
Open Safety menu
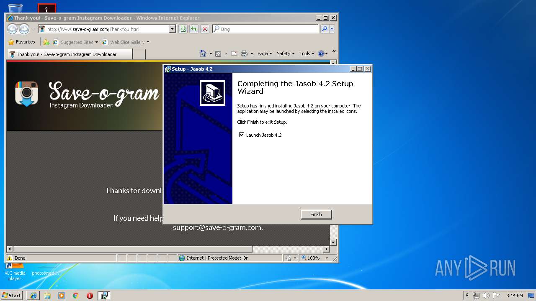coord(286,54)
